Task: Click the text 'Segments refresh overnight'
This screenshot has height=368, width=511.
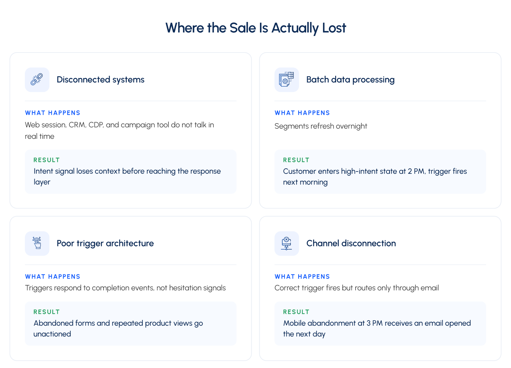Action: [321, 126]
